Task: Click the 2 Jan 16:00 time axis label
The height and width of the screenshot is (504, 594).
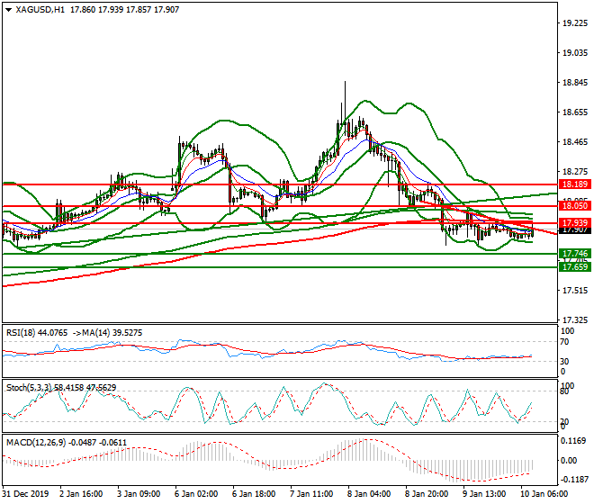Action: click(81, 494)
